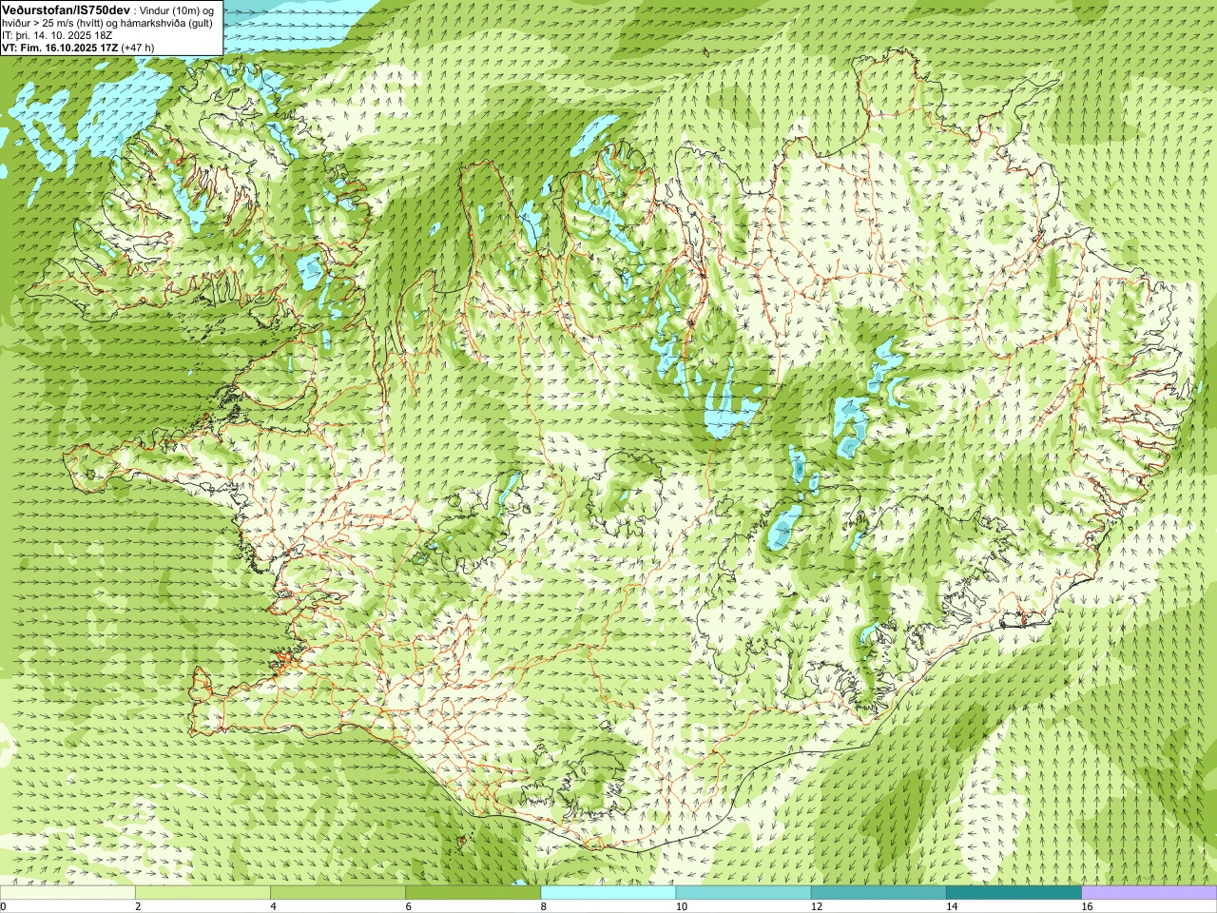This screenshot has width=1217, height=913.
Task: Click the legend scale label "6"
Action: pyautogui.click(x=409, y=906)
